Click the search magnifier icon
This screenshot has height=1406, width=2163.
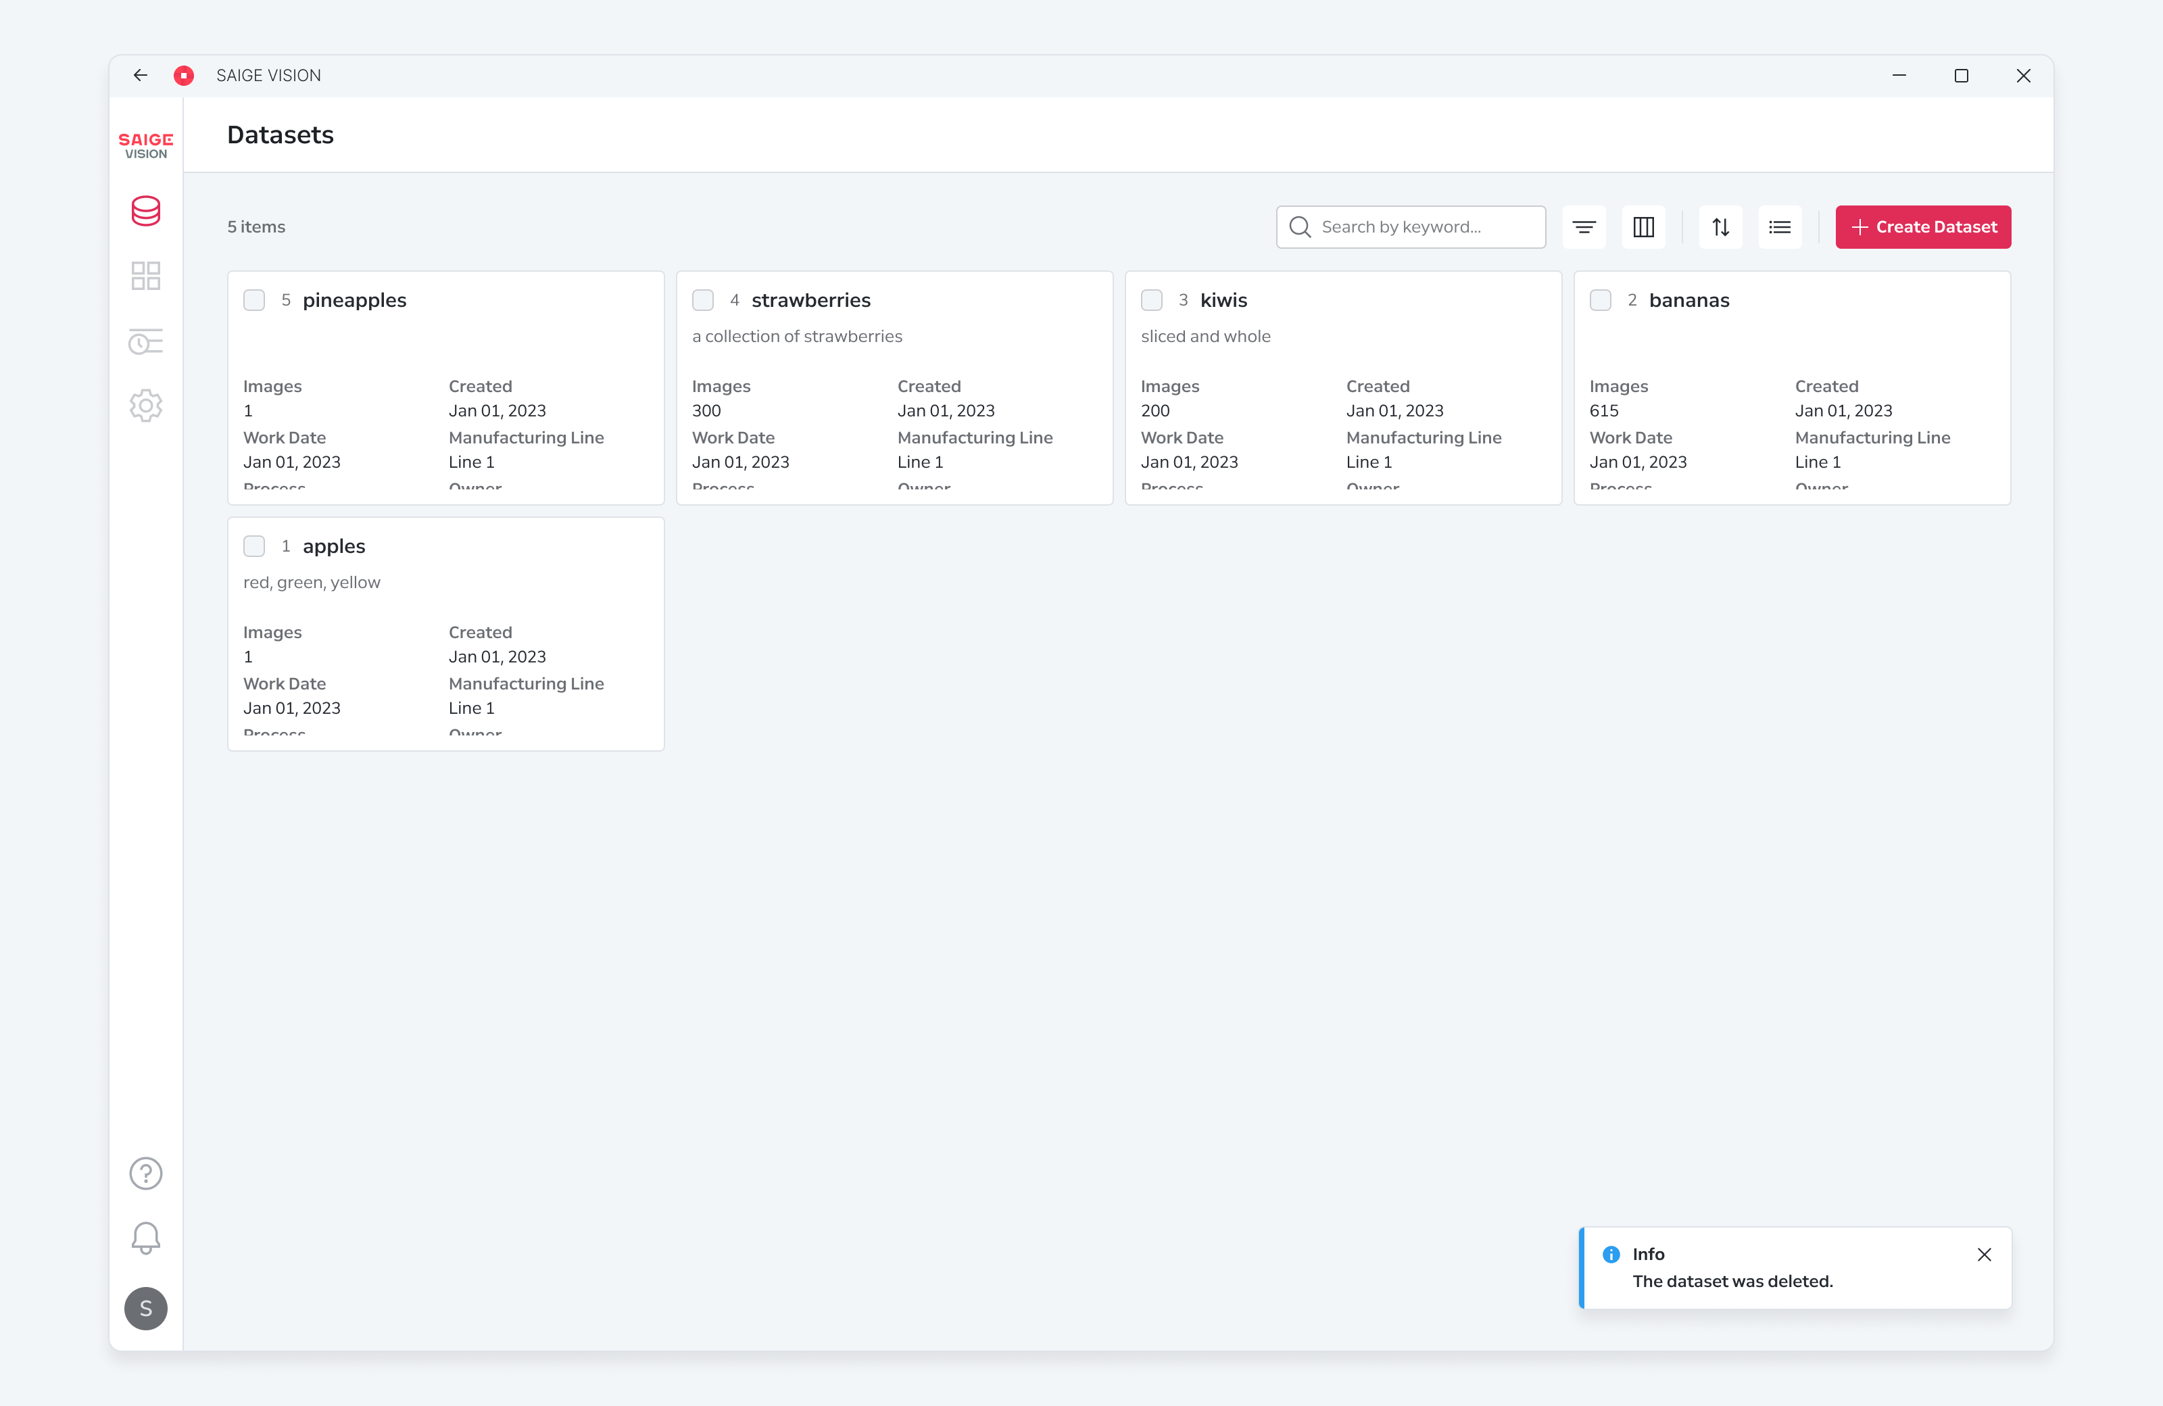point(1300,227)
